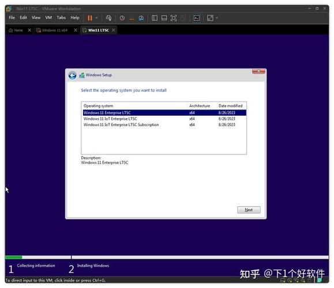Open the power options dropdown arrow
The width and height of the screenshot is (334, 288).
point(96,18)
